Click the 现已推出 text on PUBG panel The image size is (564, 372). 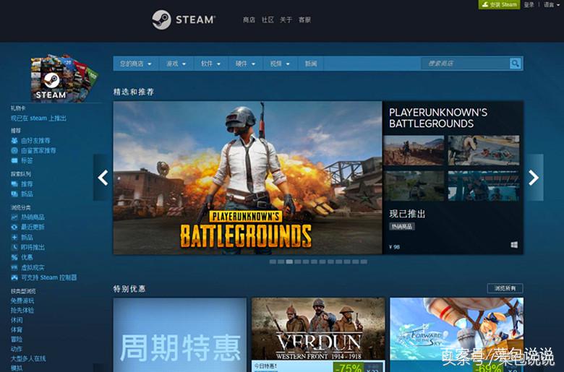(407, 214)
